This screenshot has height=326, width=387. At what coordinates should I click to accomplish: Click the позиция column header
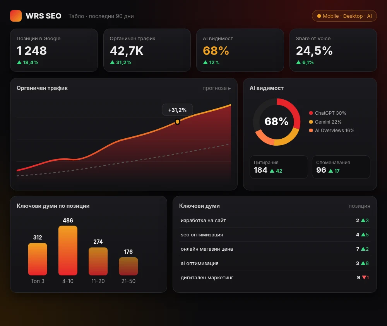coord(360,206)
